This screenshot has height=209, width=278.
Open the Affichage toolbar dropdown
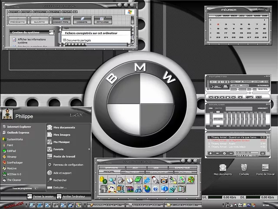click(x=102, y=20)
